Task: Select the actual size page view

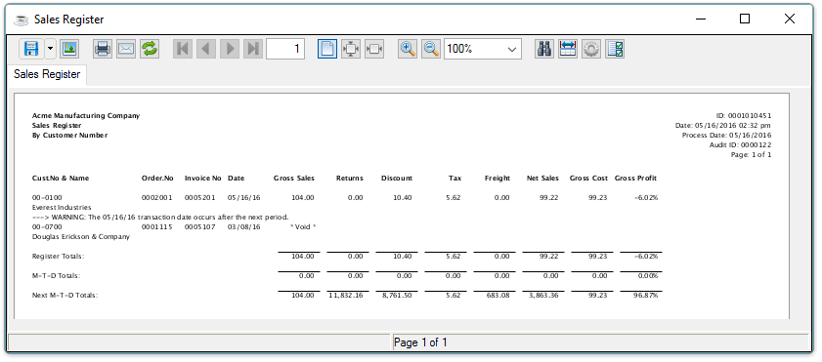Action: [x=327, y=49]
